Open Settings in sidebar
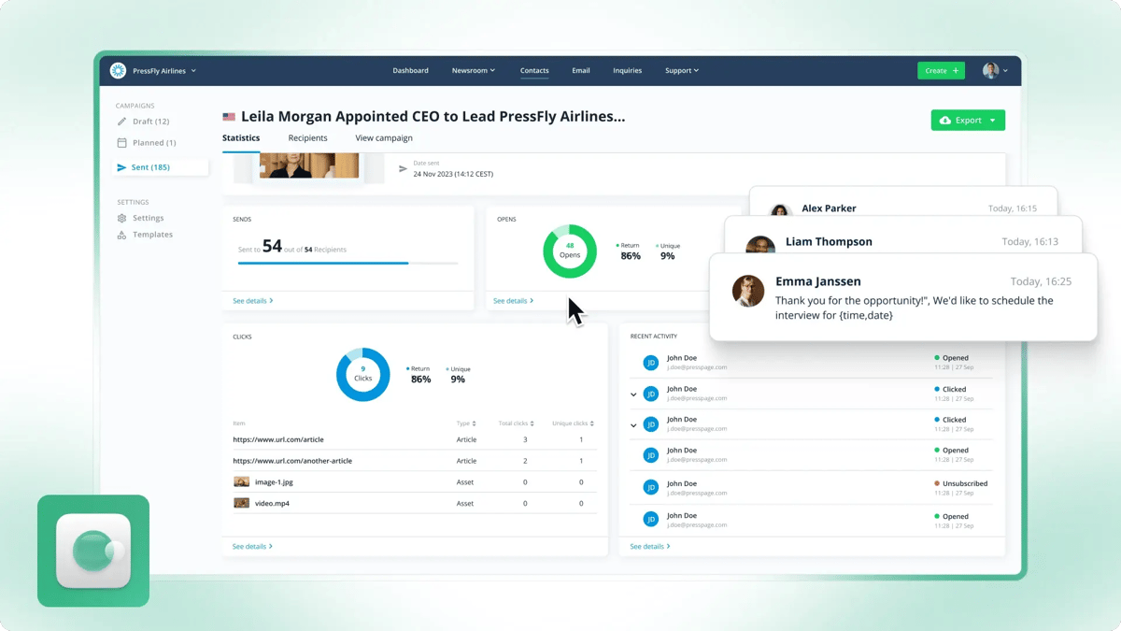1121x631 pixels. 148,218
